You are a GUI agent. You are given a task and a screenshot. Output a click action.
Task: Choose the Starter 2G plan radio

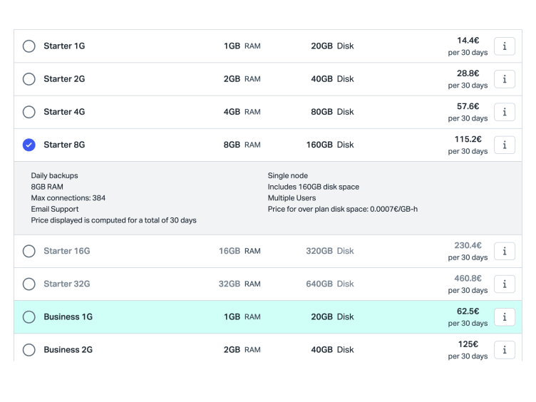point(29,79)
